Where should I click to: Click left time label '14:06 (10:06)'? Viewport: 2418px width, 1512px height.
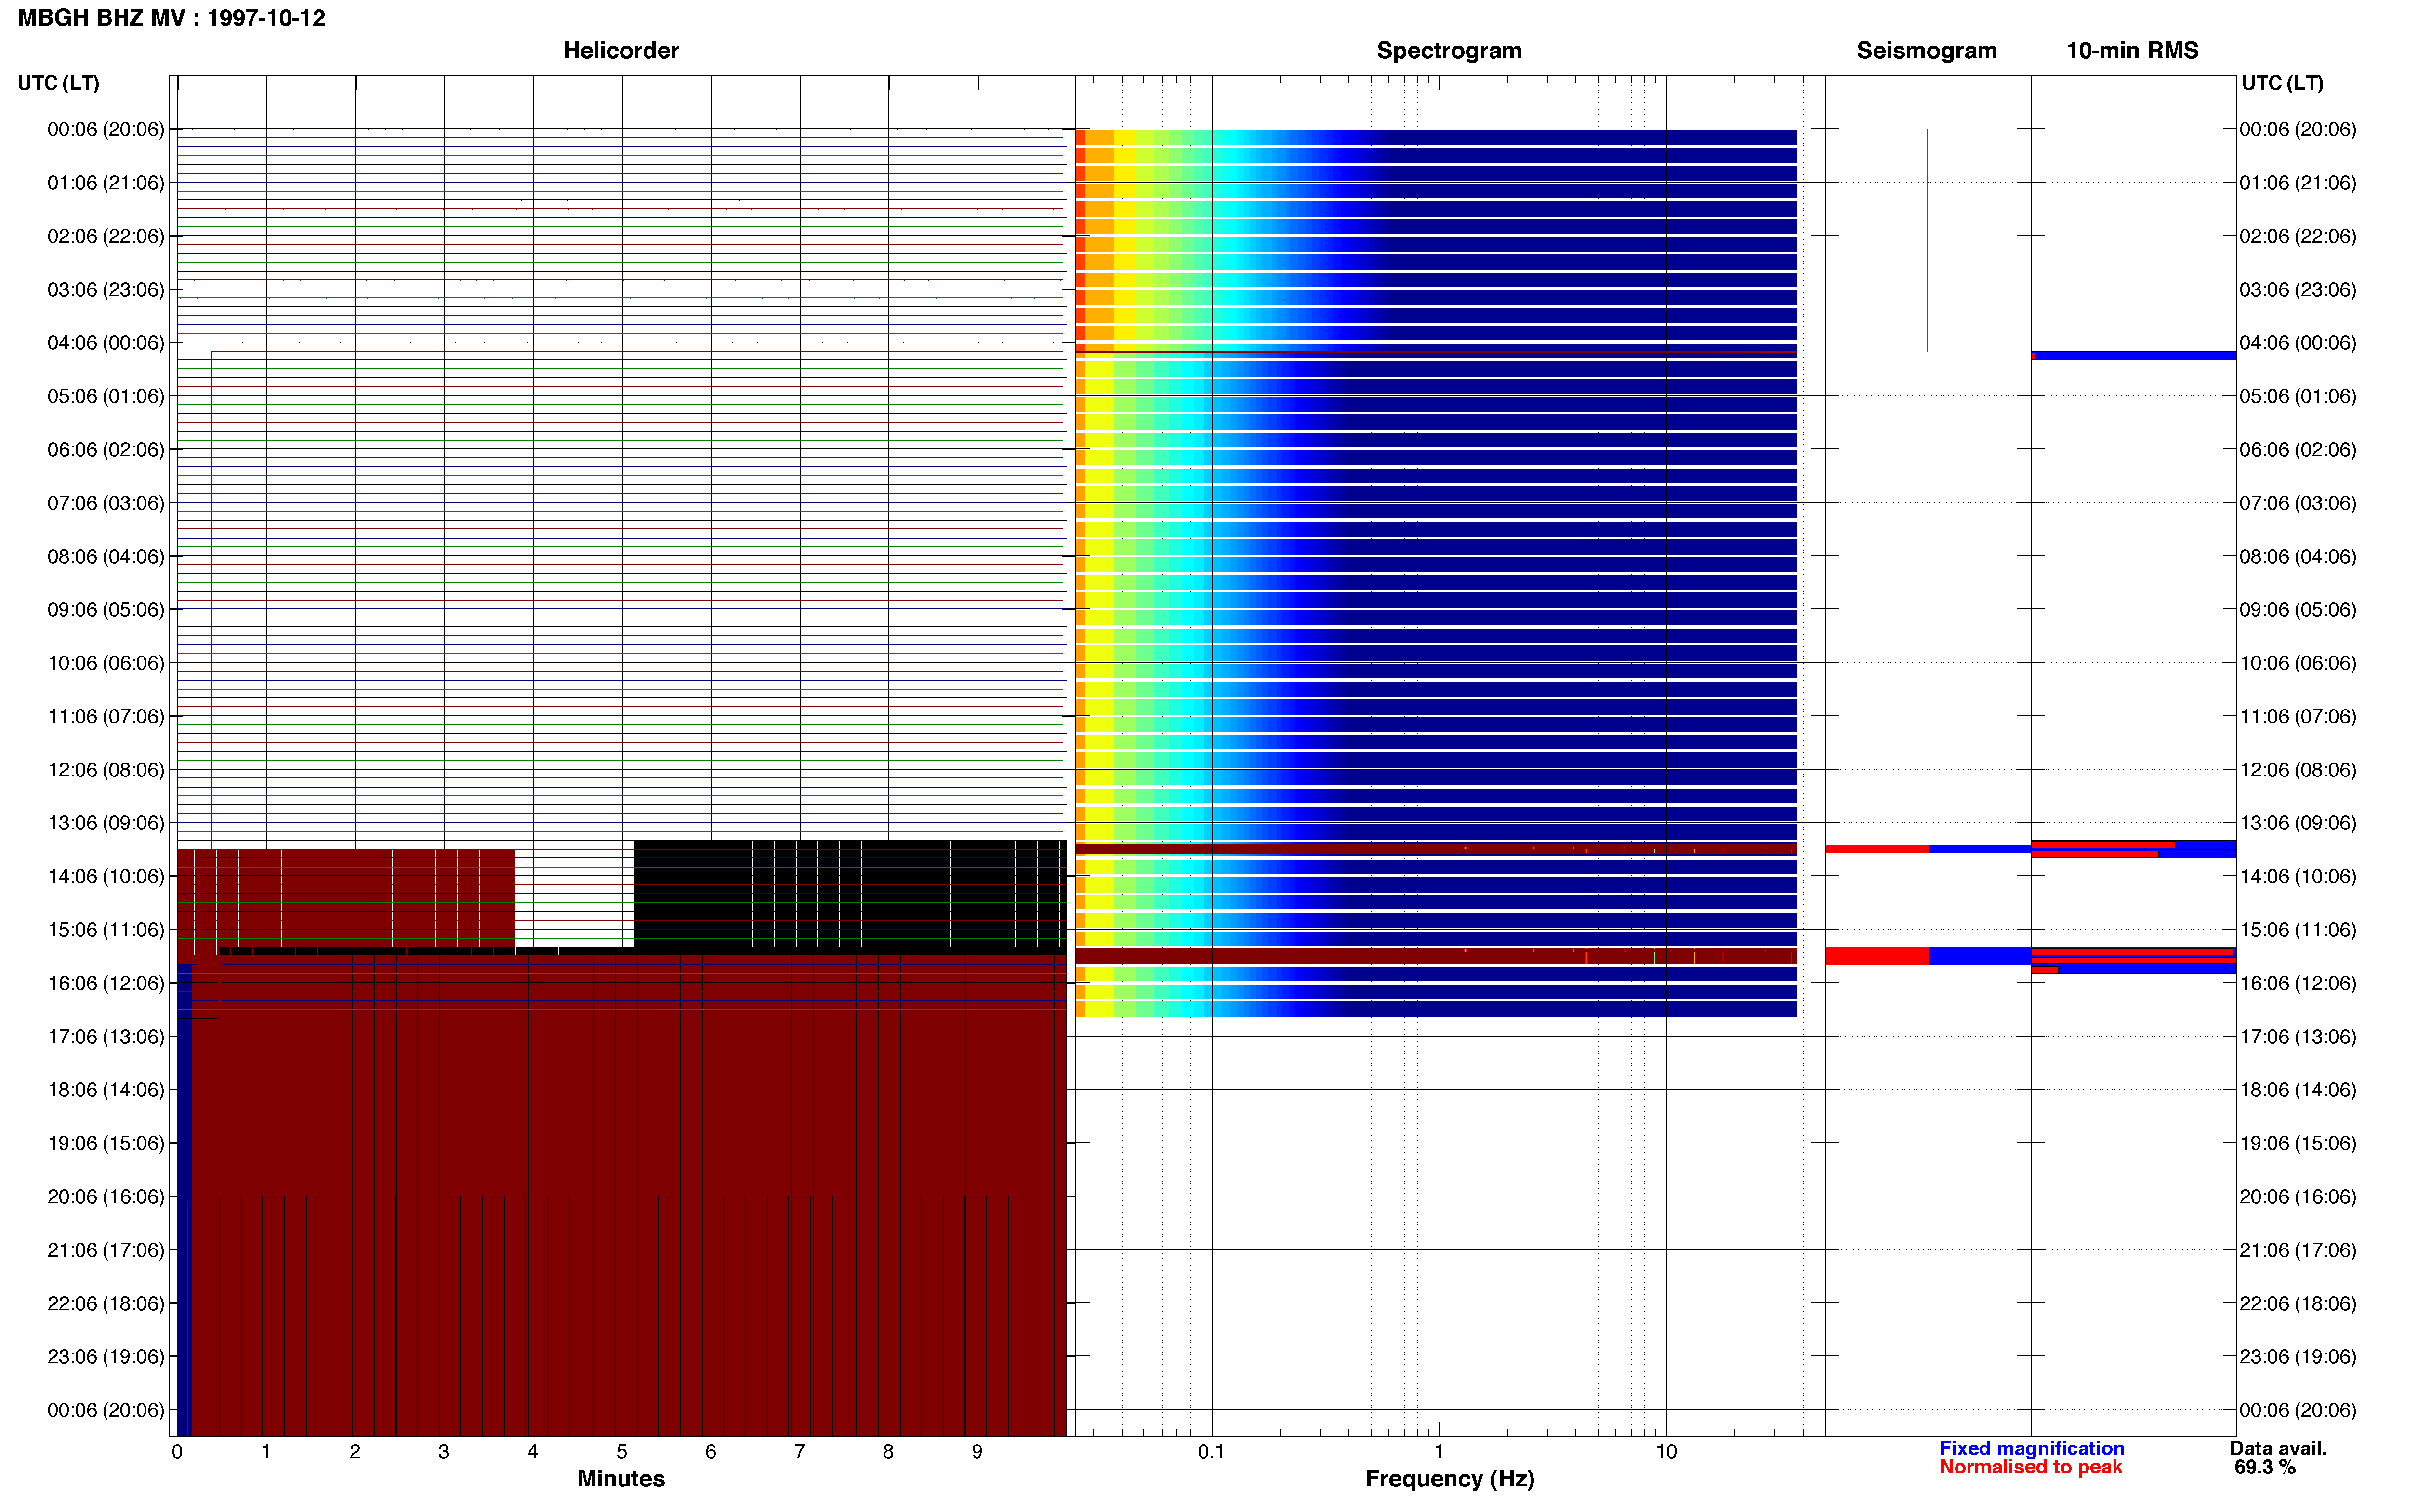coord(106,876)
